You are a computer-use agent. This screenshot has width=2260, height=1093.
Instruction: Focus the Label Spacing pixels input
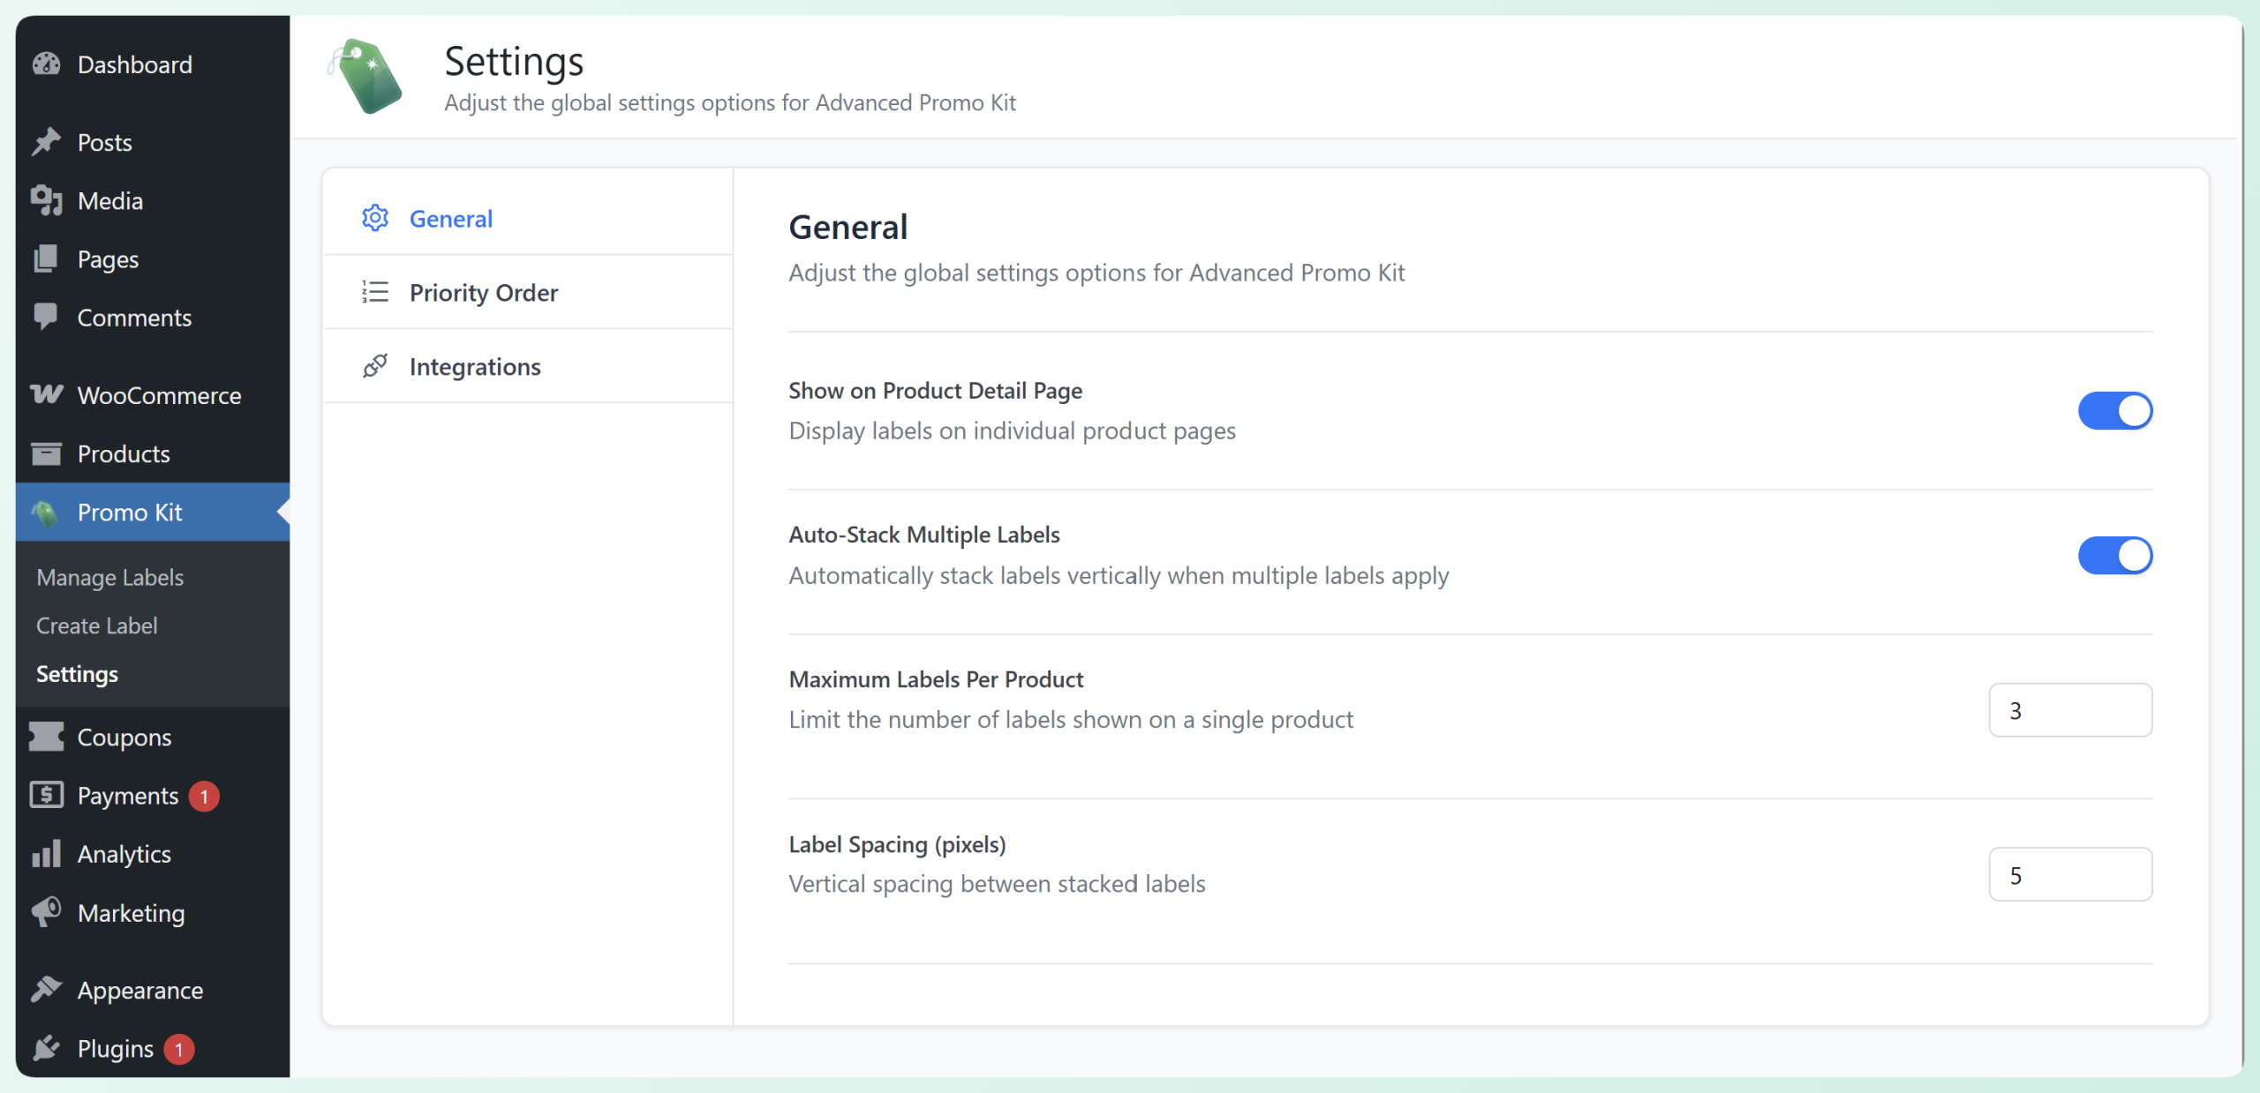2069,875
